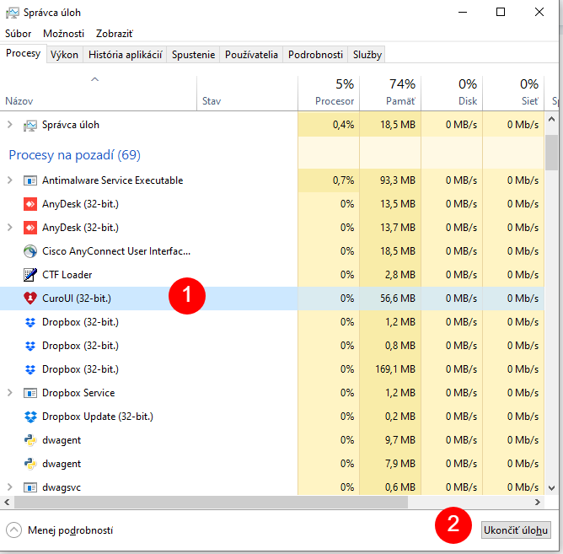Click the horizontal scrollbar left arrow
Screen dimensions: 563x554
(x=7, y=502)
